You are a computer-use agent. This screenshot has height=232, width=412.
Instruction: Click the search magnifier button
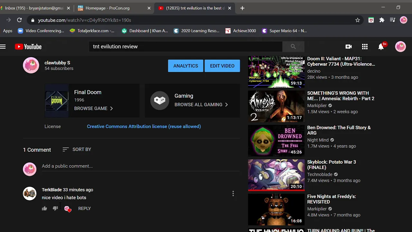(293, 47)
